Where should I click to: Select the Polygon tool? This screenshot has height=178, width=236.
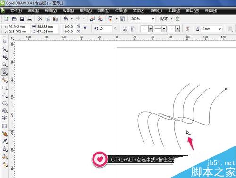tap(4, 103)
